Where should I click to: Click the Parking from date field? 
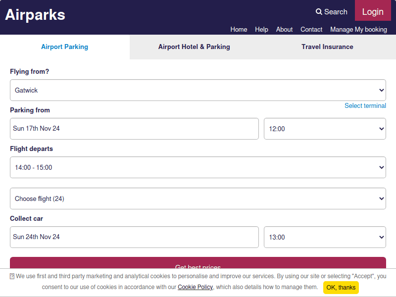[134, 129]
